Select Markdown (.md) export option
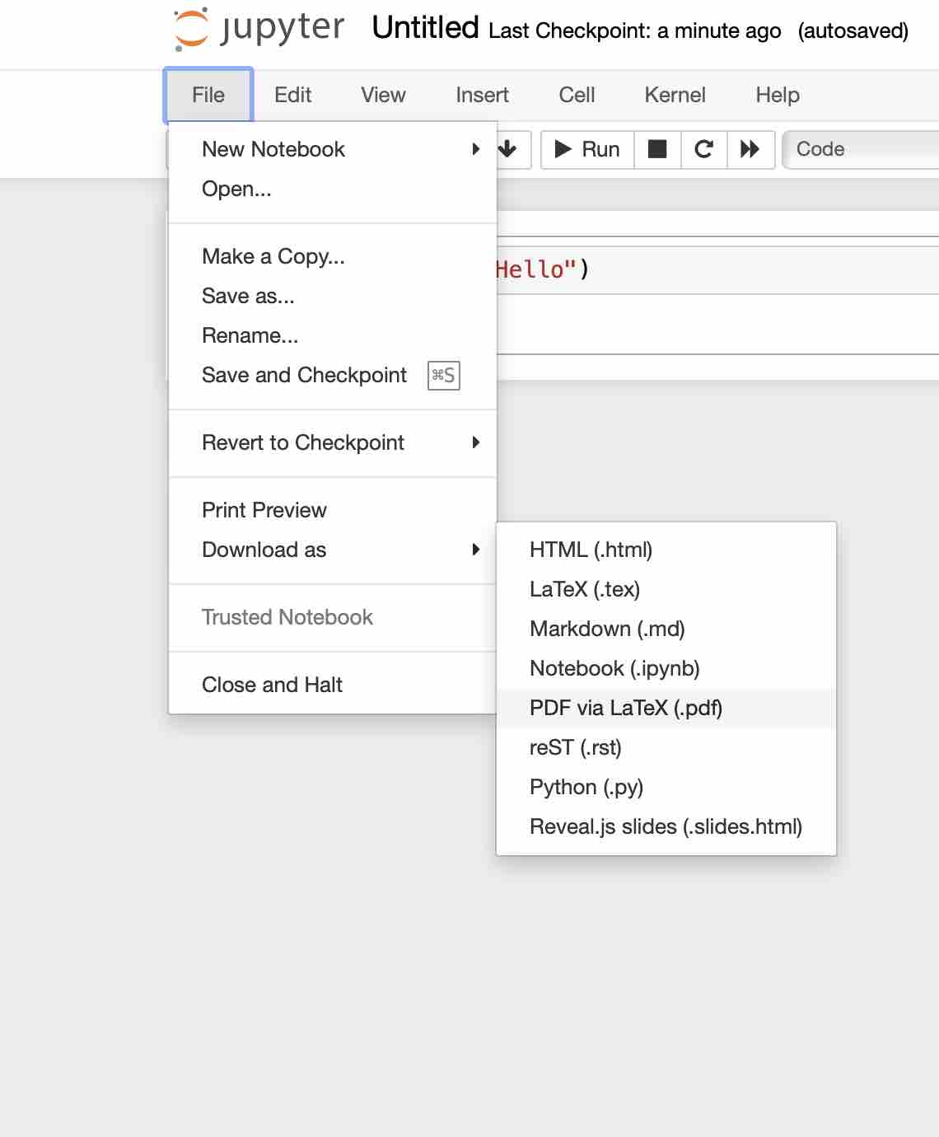939x1137 pixels. [x=607, y=629]
